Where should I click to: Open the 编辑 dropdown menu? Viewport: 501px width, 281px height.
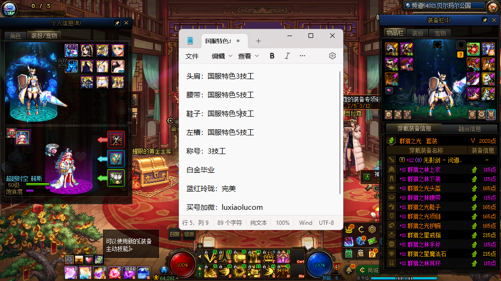222,56
